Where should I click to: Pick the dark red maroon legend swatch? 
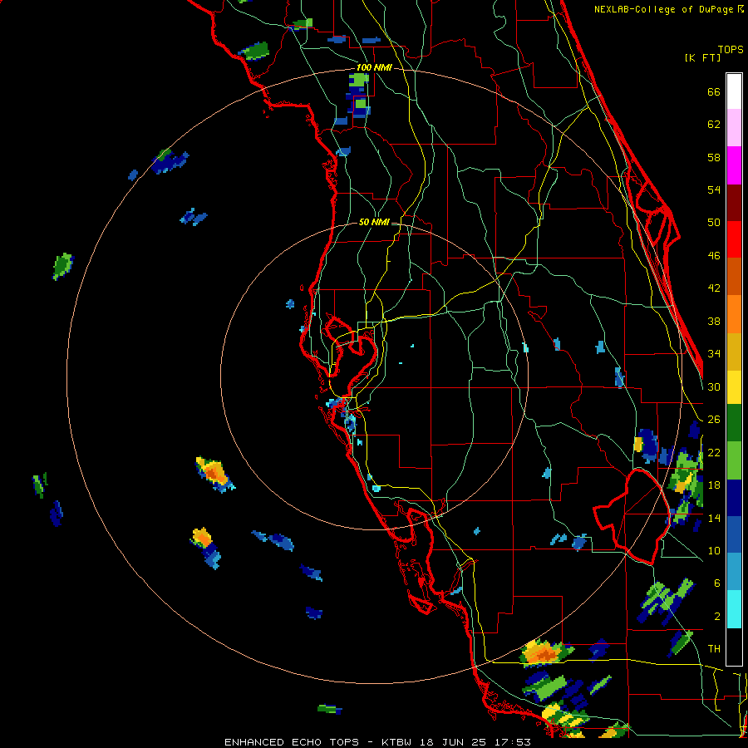[x=734, y=202]
